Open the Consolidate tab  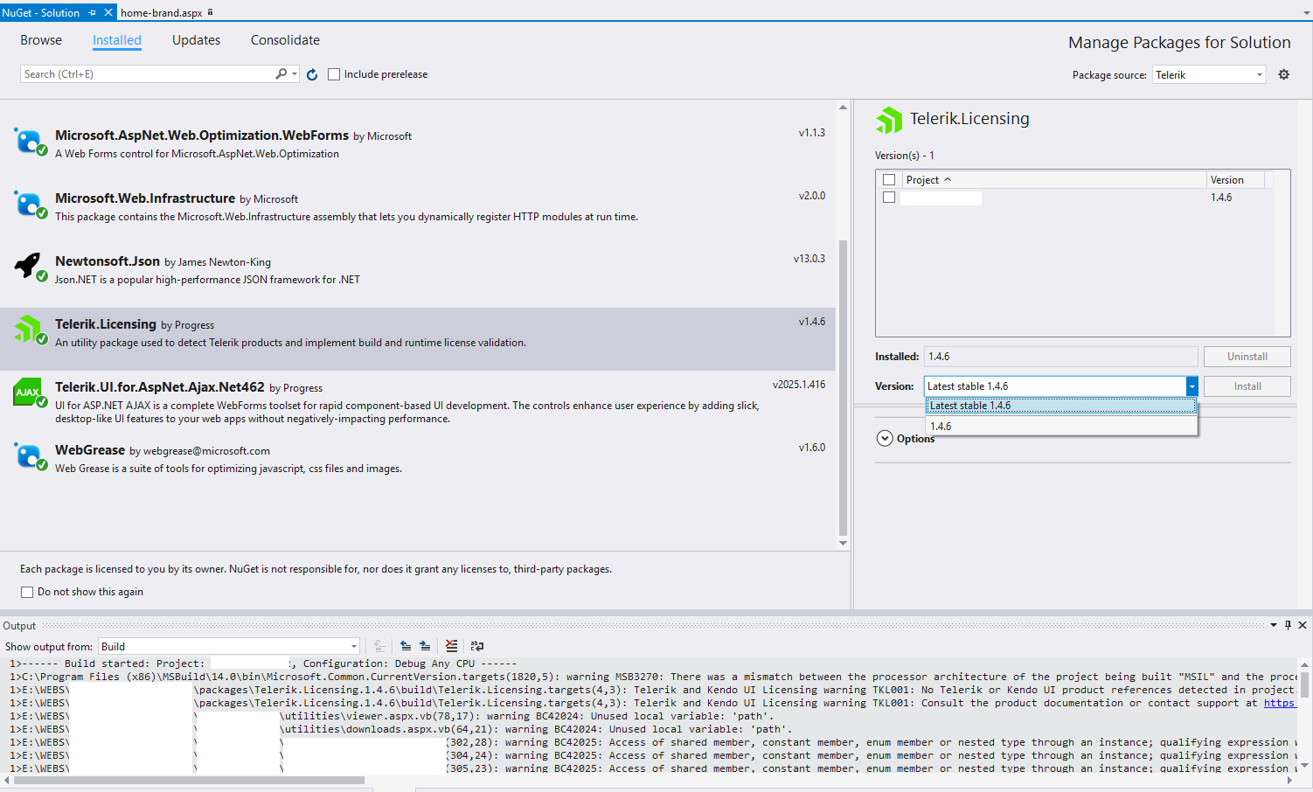click(285, 40)
